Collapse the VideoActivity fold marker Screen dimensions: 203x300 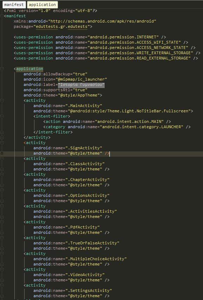coord(2,269)
